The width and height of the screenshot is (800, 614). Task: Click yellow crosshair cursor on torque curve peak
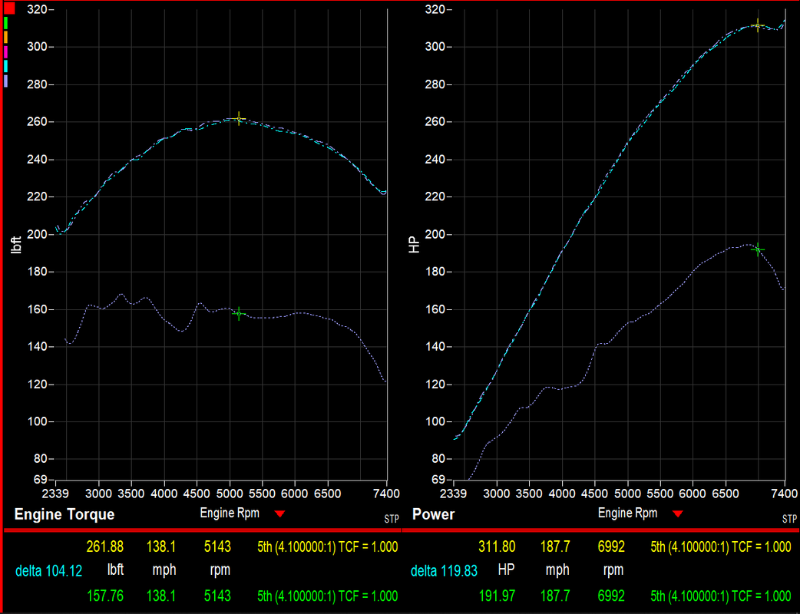pyautogui.click(x=238, y=118)
